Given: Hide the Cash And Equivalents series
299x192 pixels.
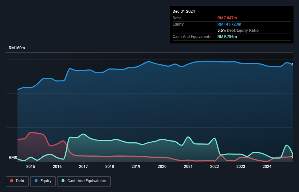Looking at the screenshot, I should pyautogui.click(x=84, y=181).
